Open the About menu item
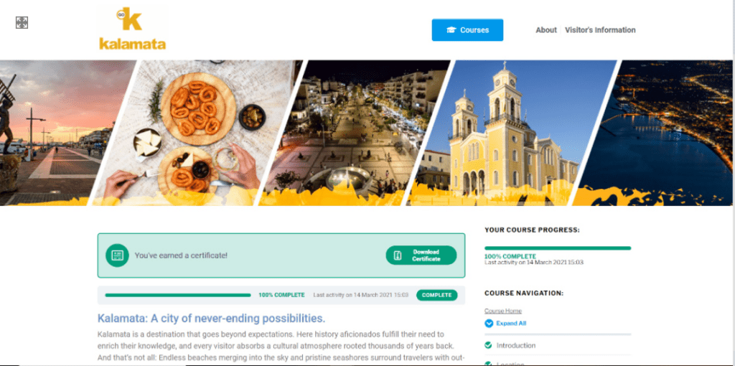 546,30
